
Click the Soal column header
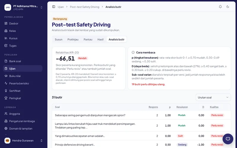coord(57,107)
